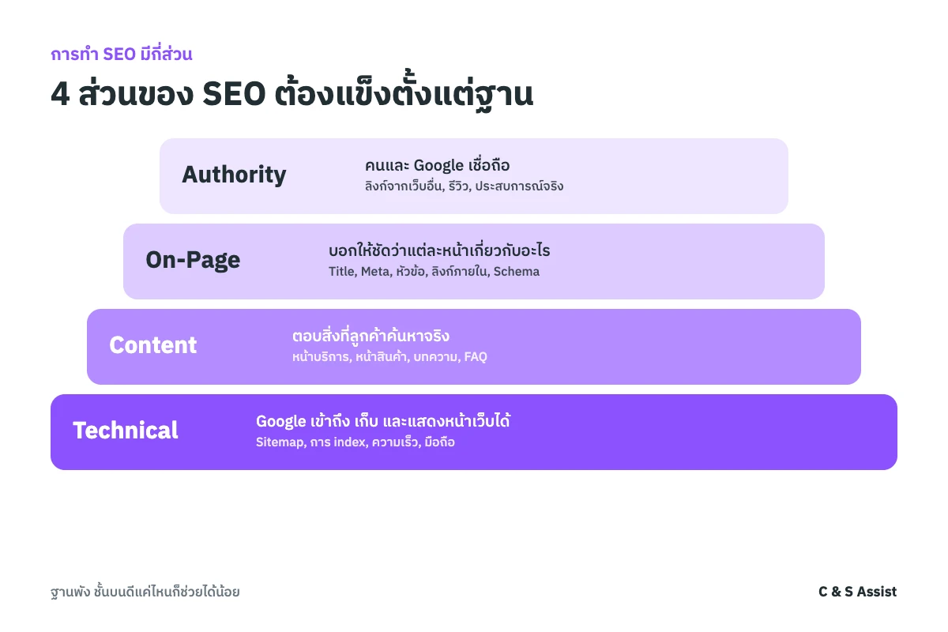
Task: Click the line 'หน้าบริการ, หน้าสินค้า, บทความ, FAQ'
Action: [390, 357]
